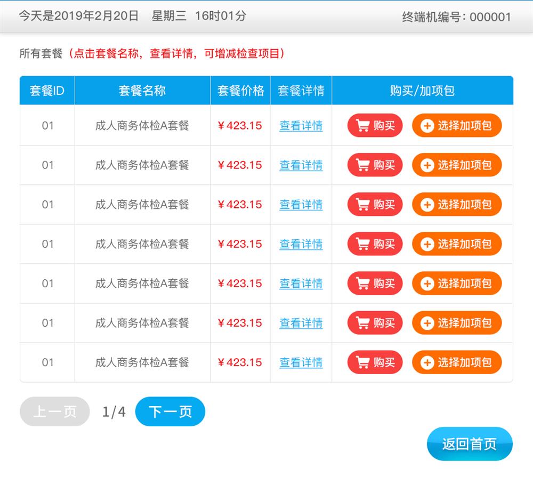533x486 pixels.
Task: Click 购买 cart button in seventh row
Action: coord(375,362)
